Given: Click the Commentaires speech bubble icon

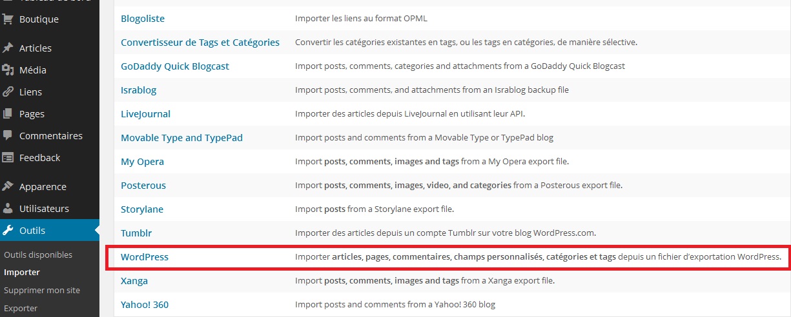Looking at the screenshot, I should coord(8,136).
